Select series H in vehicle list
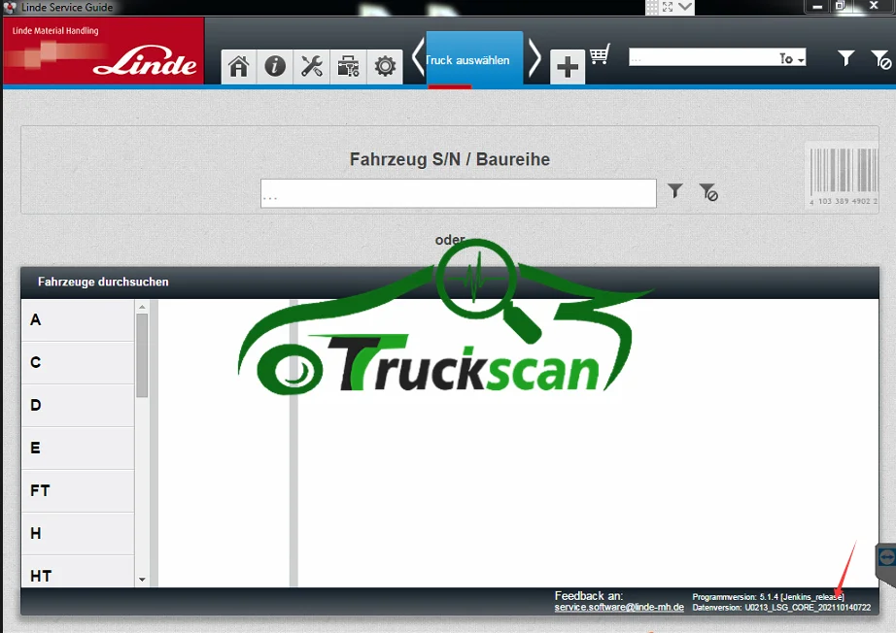896x633 pixels. [x=78, y=534]
